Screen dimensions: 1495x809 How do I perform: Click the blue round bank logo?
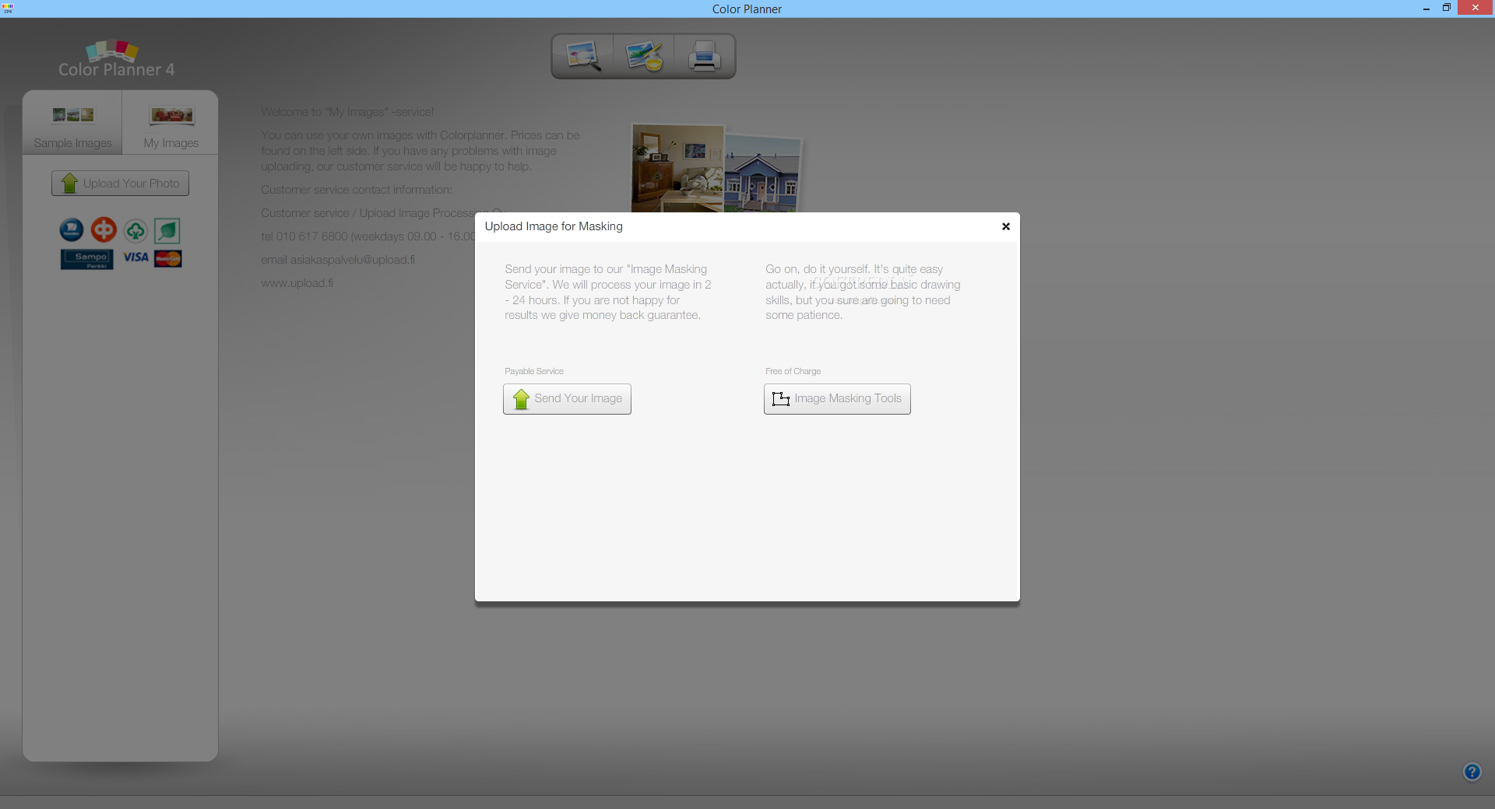click(72, 229)
